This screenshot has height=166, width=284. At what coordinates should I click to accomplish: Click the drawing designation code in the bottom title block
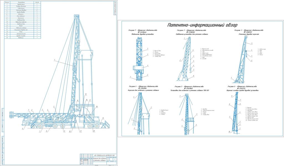[x=105, y=155]
